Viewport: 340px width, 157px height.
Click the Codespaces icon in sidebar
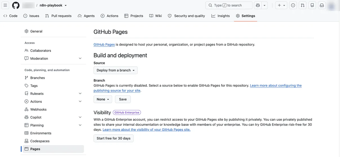pos(27,141)
